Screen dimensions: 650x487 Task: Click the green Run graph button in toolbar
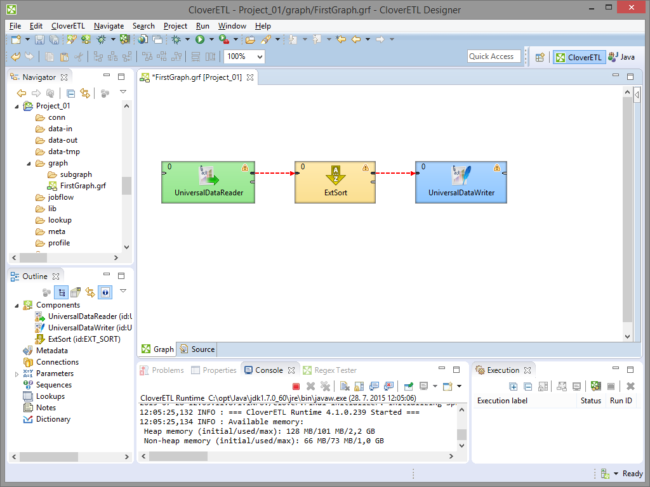[x=200, y=39]
